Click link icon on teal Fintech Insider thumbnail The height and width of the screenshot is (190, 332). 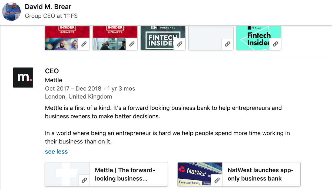[275, 44]
